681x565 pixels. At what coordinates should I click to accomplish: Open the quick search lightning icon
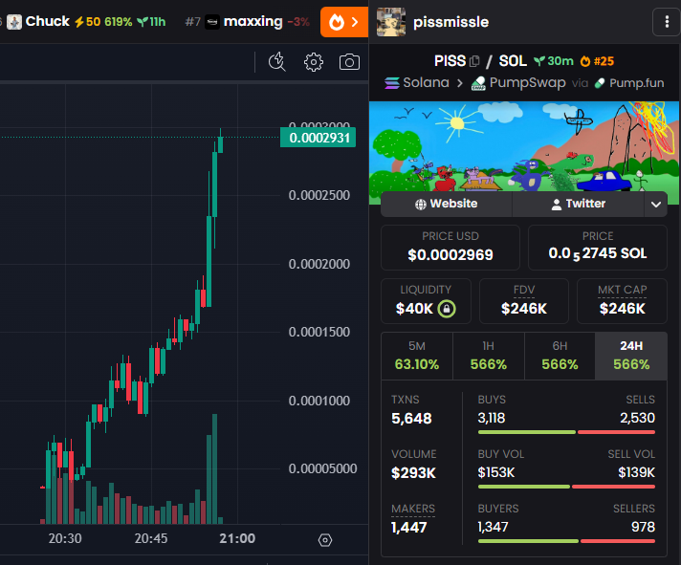pyautogui.click(x=276, y=61)
